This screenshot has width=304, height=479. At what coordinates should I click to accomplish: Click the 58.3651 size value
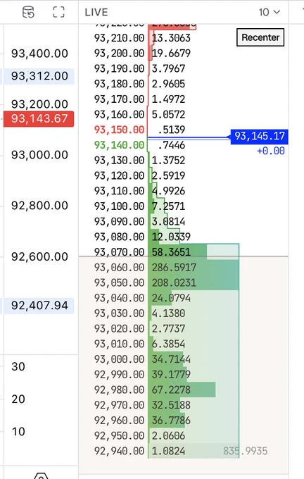[x=171, y=252]
